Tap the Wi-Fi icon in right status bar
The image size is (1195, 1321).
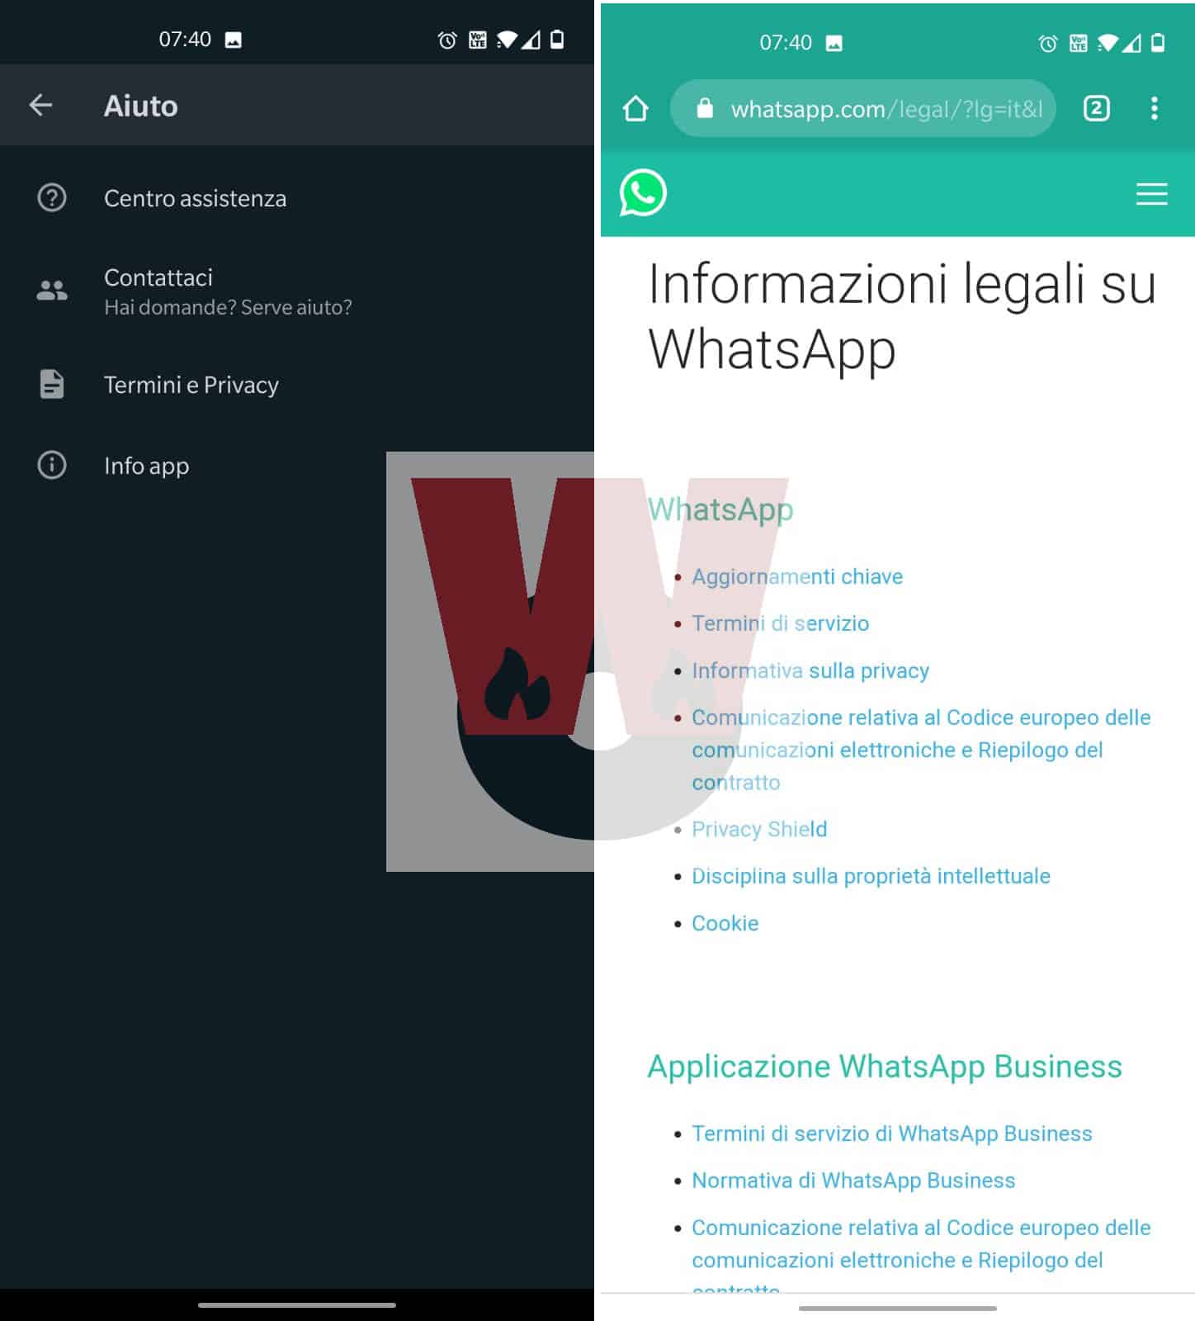click(1108, 43)
